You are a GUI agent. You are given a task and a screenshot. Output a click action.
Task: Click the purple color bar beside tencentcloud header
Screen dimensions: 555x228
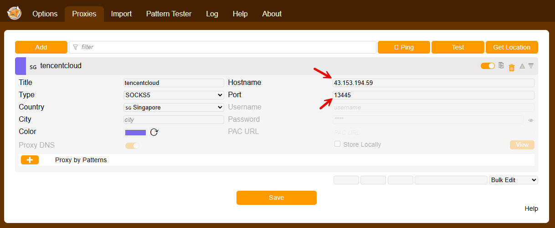(x=21, y=66)
